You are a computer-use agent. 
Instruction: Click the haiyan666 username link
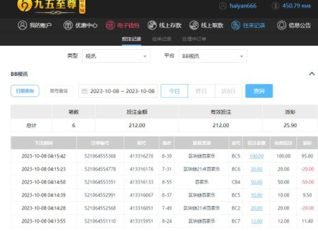(243, 6)
